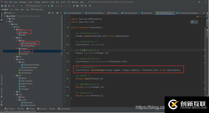
Task: Open Settings via the wrench icon
Action: 74,6
